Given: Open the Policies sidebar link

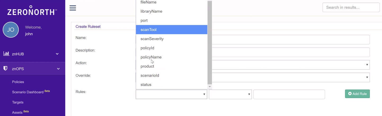Looking at the screenshot, I should click(18, 82).
